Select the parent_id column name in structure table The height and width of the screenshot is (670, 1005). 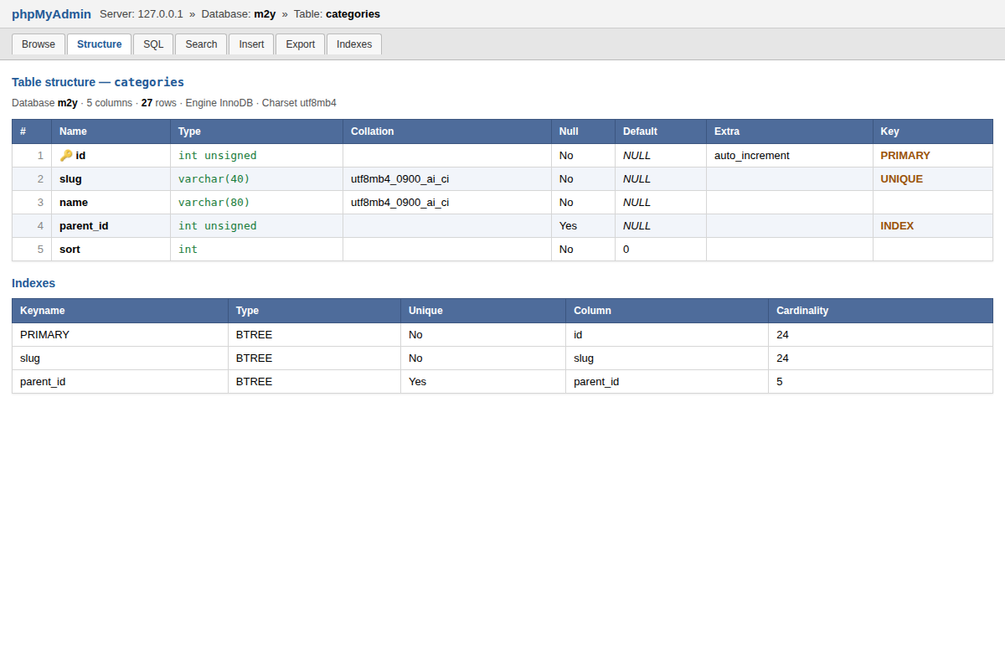click(x=84, y=225)
